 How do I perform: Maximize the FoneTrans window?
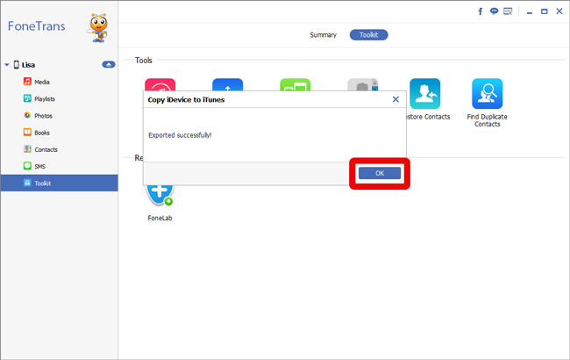pyautogui.click(x=545, y=11)
